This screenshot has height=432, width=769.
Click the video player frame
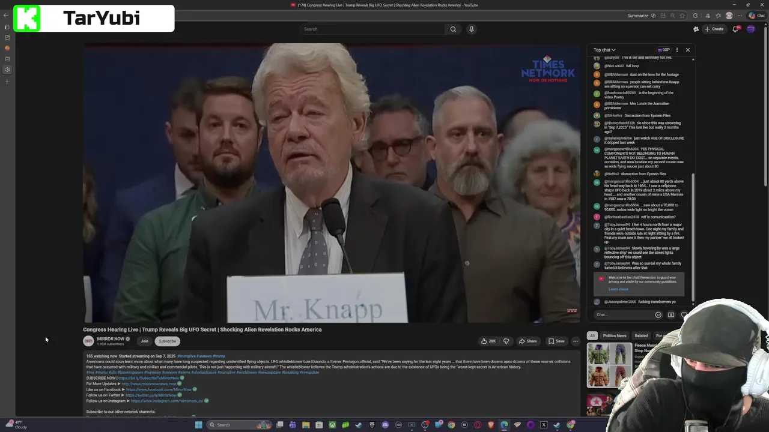point(332,183)
